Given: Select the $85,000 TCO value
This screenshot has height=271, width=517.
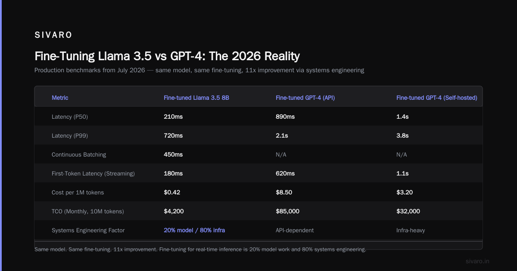Looking at the screenshot, I should click(x=287, y=211).
